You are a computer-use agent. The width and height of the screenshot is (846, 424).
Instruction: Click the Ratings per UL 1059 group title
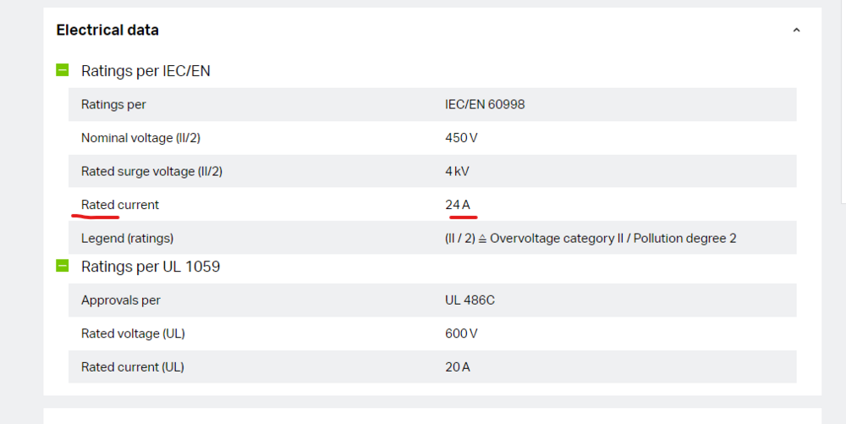151,267
